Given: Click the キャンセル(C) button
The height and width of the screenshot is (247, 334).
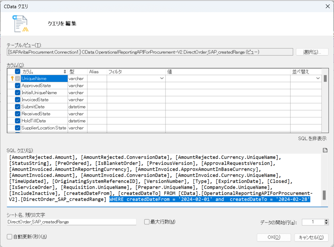Looking at the screenshot, I should coord(311,237).
